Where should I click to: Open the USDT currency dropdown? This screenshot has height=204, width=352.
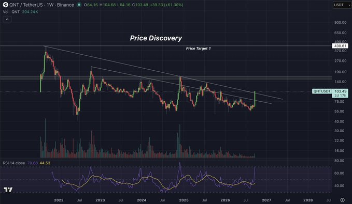coord(342,5)
